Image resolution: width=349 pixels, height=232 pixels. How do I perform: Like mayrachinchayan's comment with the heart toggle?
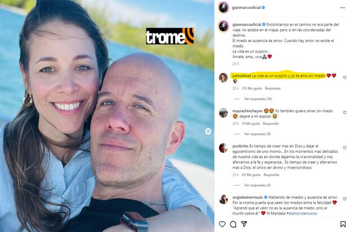click(x=344, y=112)
